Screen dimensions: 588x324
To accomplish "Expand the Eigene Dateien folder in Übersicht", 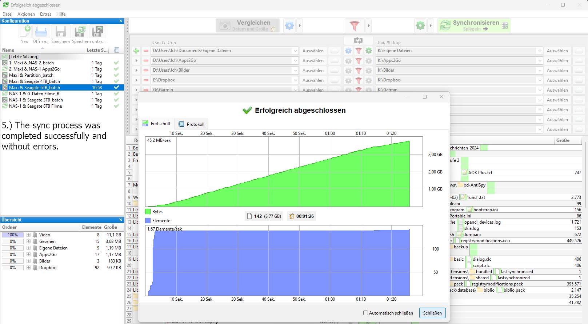I will 28,248.
